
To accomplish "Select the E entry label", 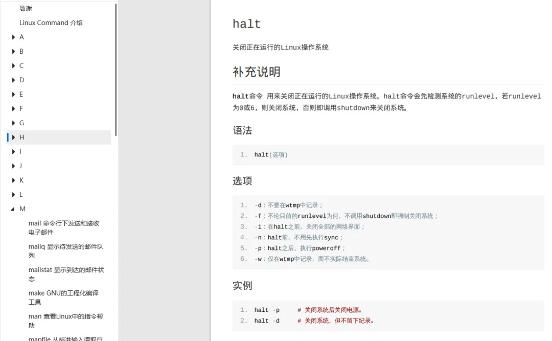I will [x=21, y=95].
